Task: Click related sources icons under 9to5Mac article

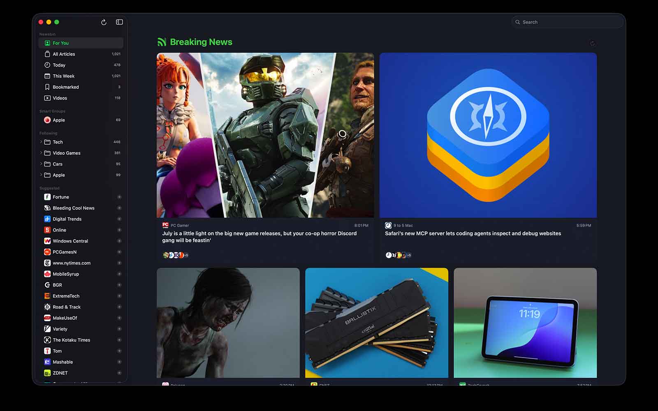Action: [x=399, y=255]
